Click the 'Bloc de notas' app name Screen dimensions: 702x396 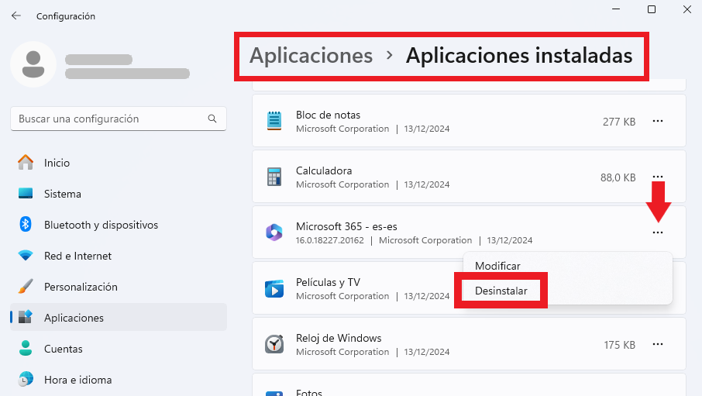[329, 115]
